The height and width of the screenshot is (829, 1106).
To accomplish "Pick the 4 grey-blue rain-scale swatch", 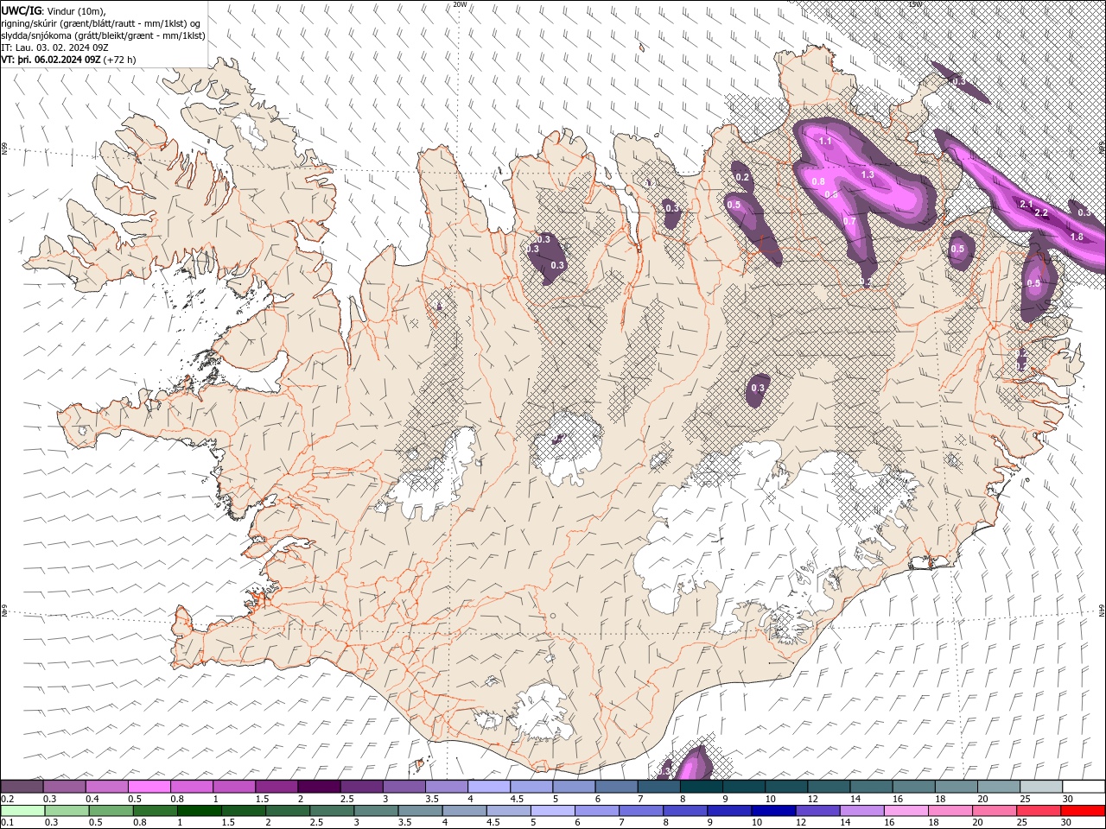I will pyautogui.click(x=464, y=811).
